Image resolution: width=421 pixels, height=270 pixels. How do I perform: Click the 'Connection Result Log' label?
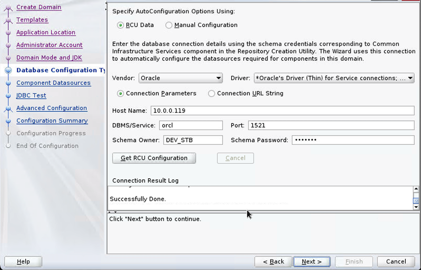point(145,181)
